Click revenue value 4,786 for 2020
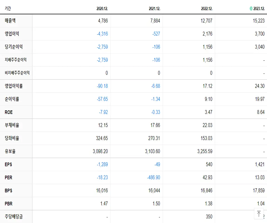This screenshot has height=223, width=267. pyautogui.click(x=103, y=21)
